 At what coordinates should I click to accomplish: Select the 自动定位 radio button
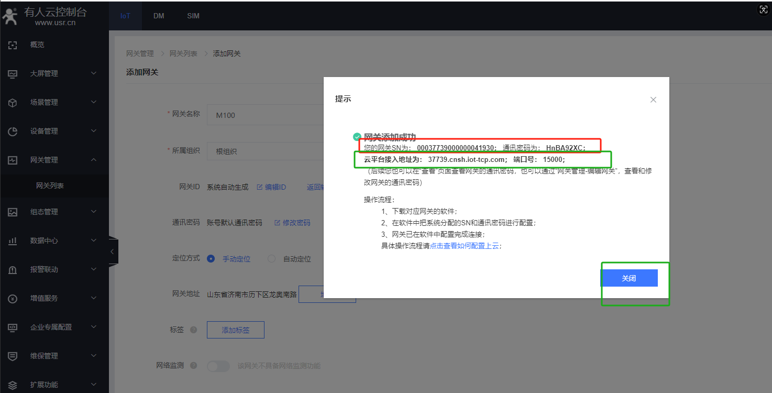tap(271, 259)
